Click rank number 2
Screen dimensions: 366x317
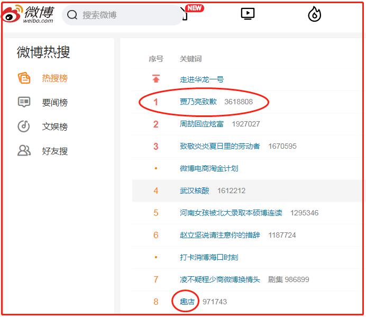click(155, 124)
